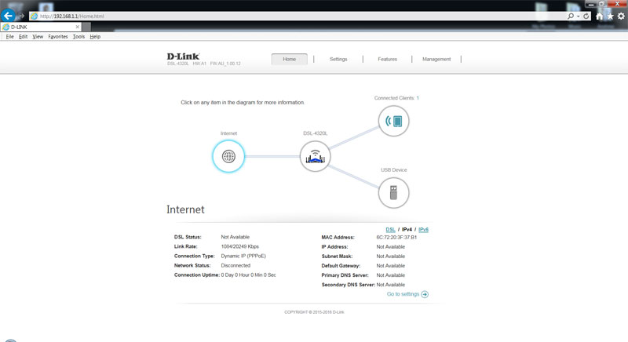Open the Features navigation tab

(x=387, y=59)
